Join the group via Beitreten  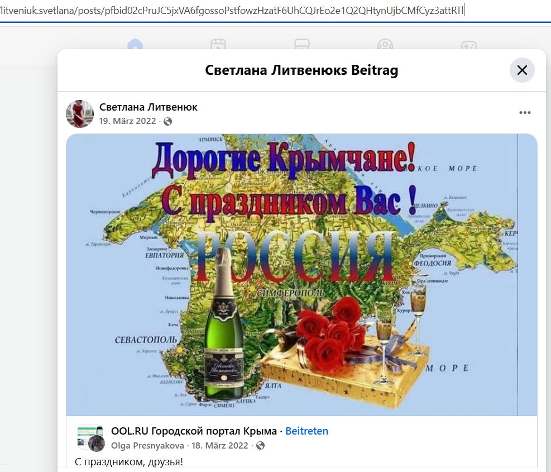point(307,431)
